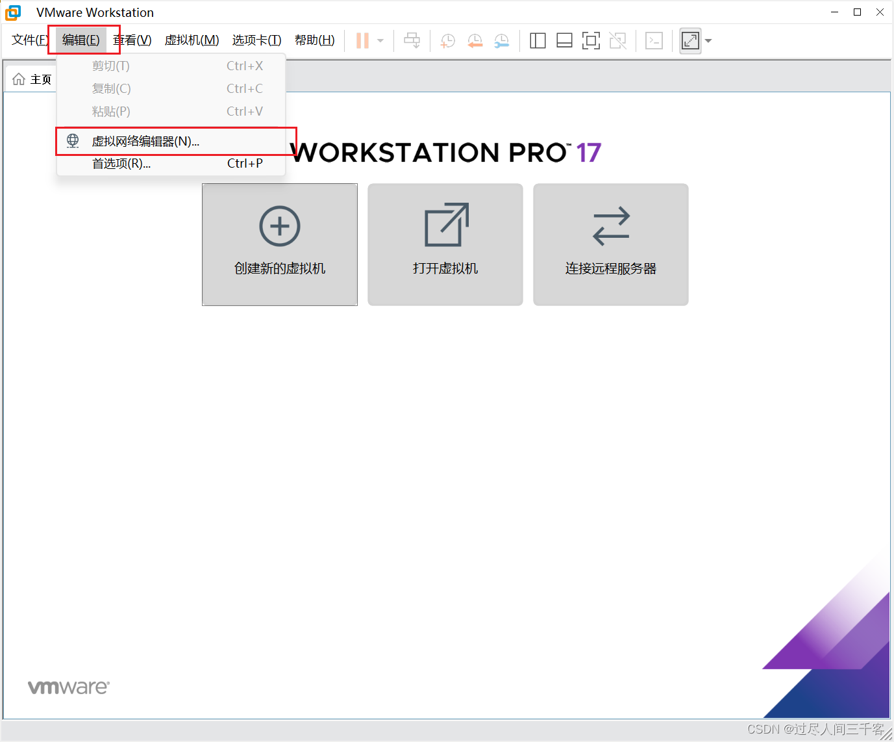
Task: Close the VMware Workstation window
Action: coord(880,12)
